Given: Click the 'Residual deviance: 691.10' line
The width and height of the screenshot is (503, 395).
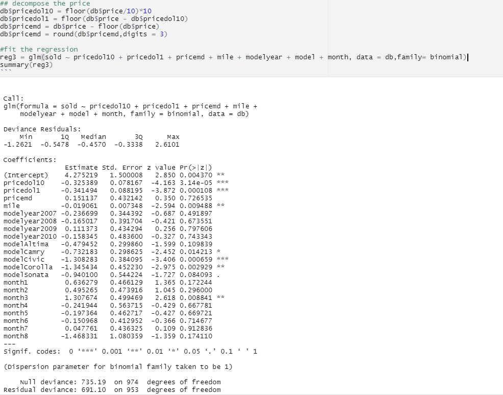Looking at the screenshot, I should (112, 390).
